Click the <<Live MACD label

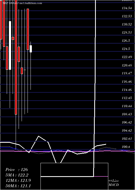(114, 183)
